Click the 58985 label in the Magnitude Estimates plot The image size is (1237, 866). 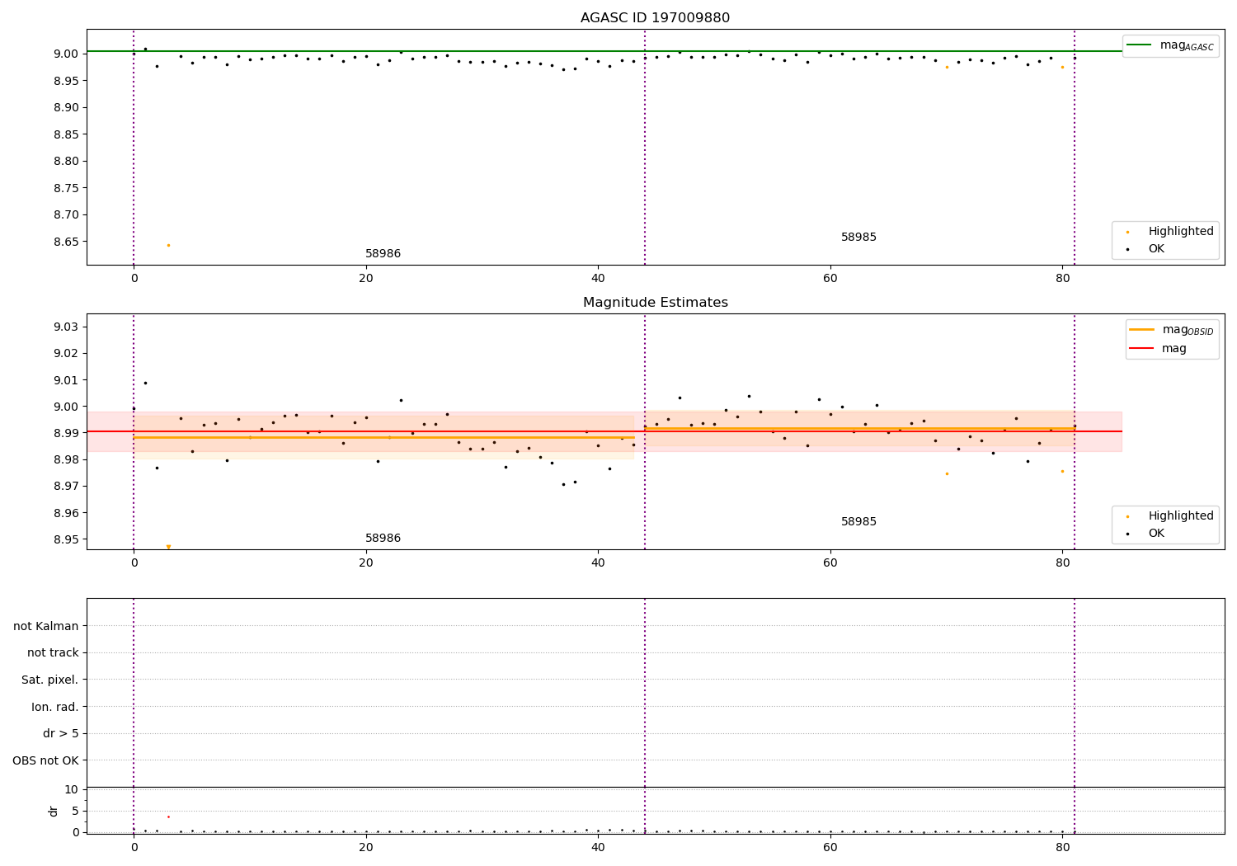point(858,522)
